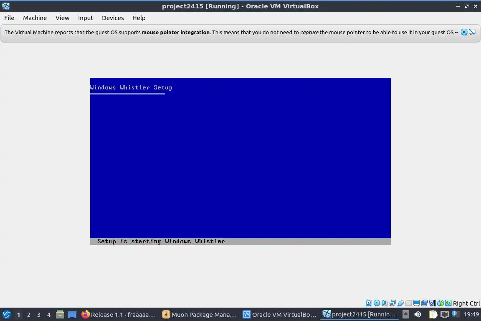Switch to Oracle VM VirtualBox Manager window
This screenshot has height=321, width=481.
279,315
